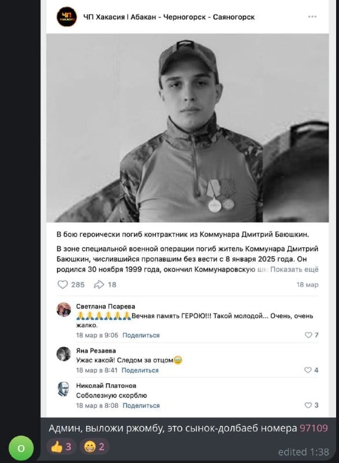This screenshot has width=339, height=463.
Task: Toggle the grinning emoji reaction
Action: 94,447
